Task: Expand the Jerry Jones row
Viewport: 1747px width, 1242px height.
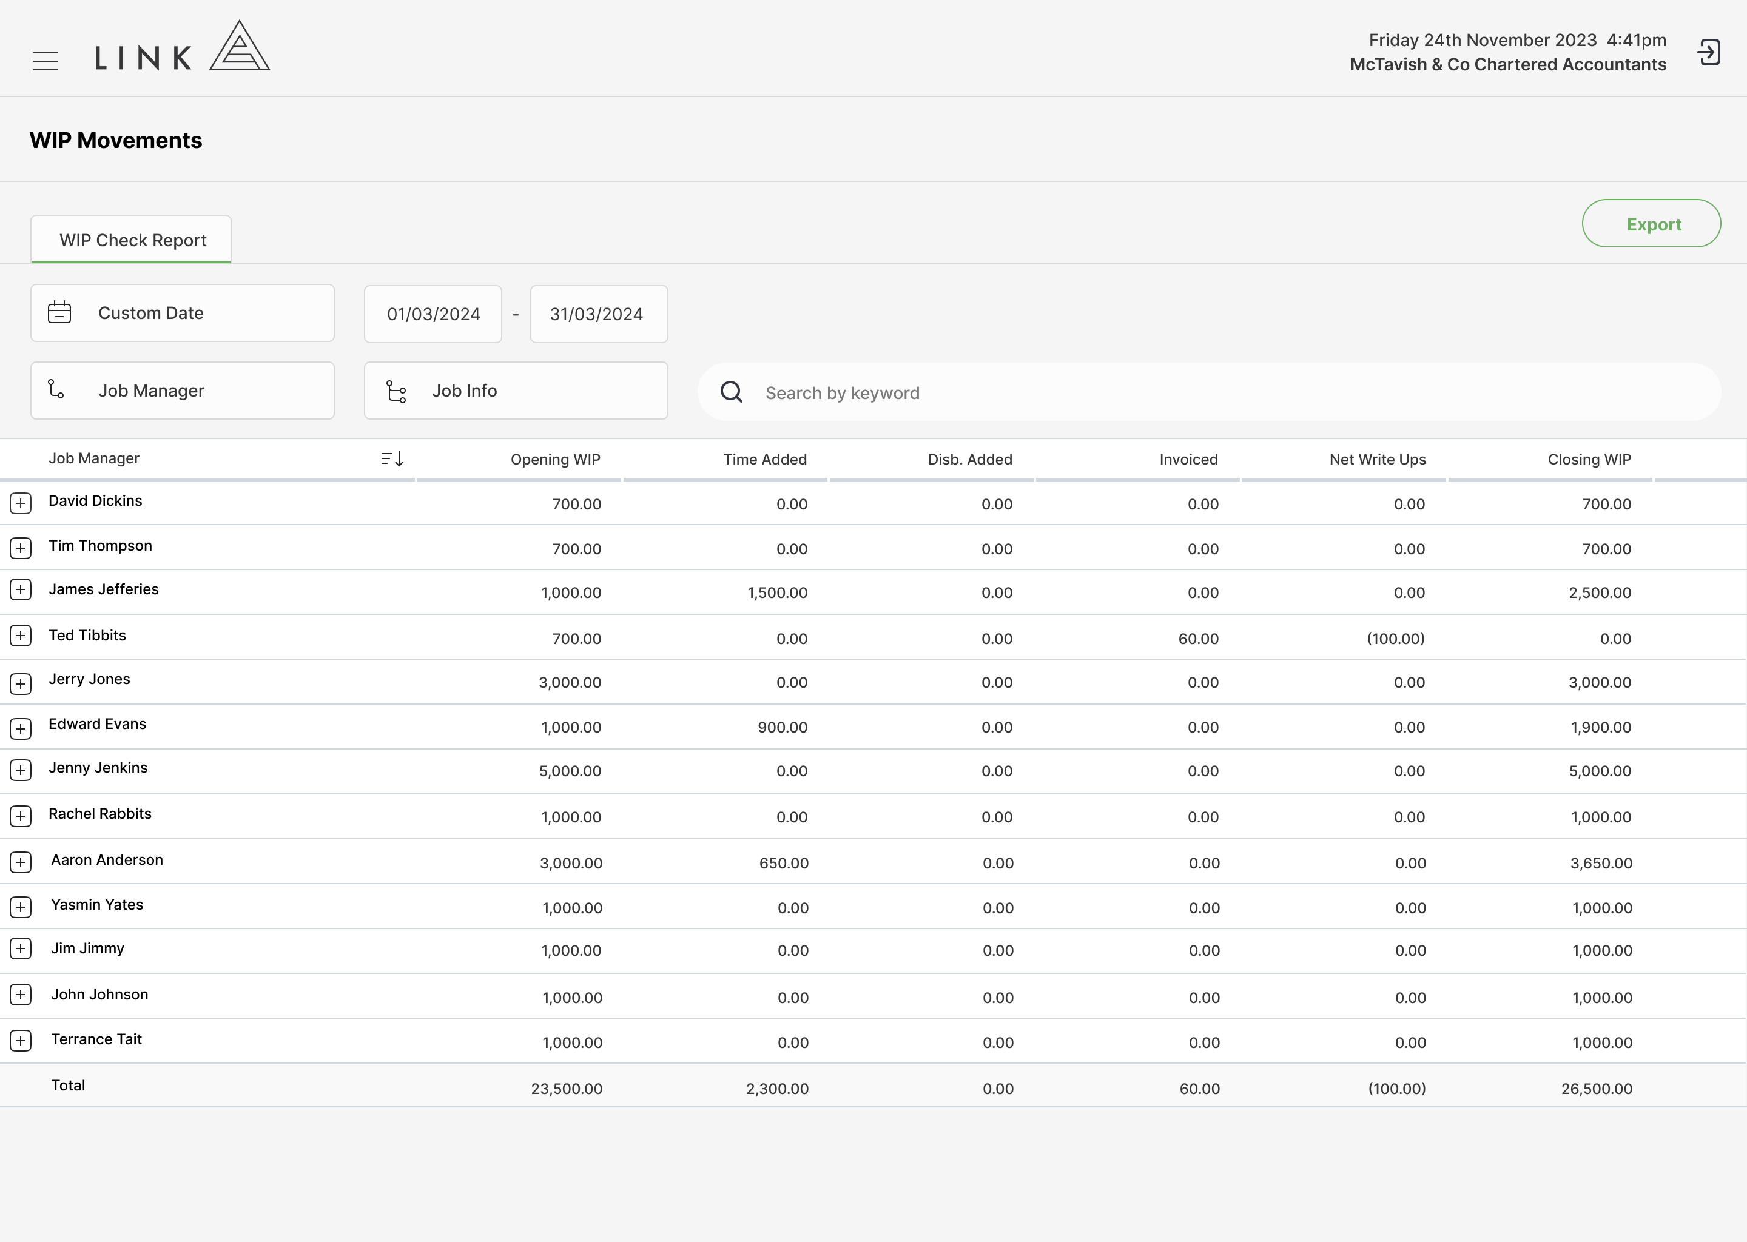Action: [x=21, y=683]
